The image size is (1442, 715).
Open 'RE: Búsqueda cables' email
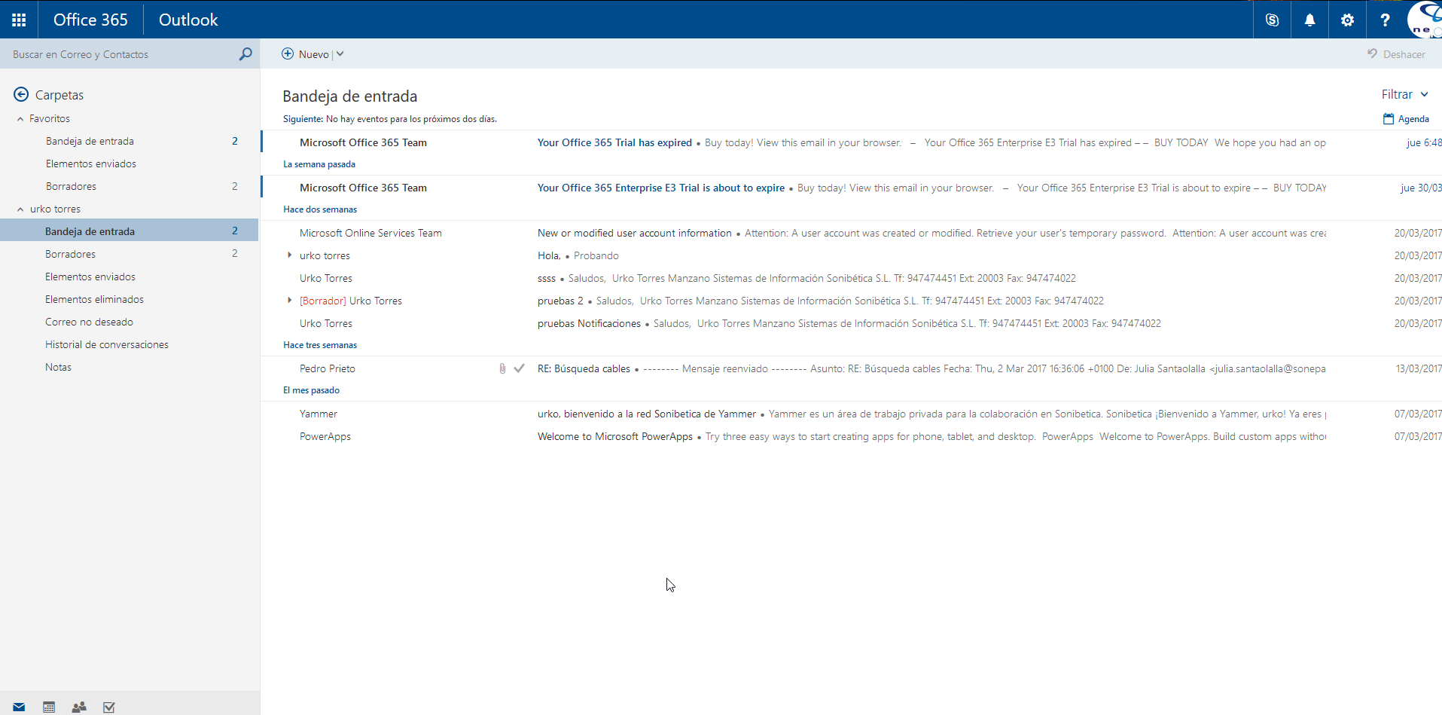[x=852, y=368]
